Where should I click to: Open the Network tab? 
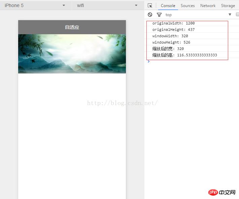[208, 5]
